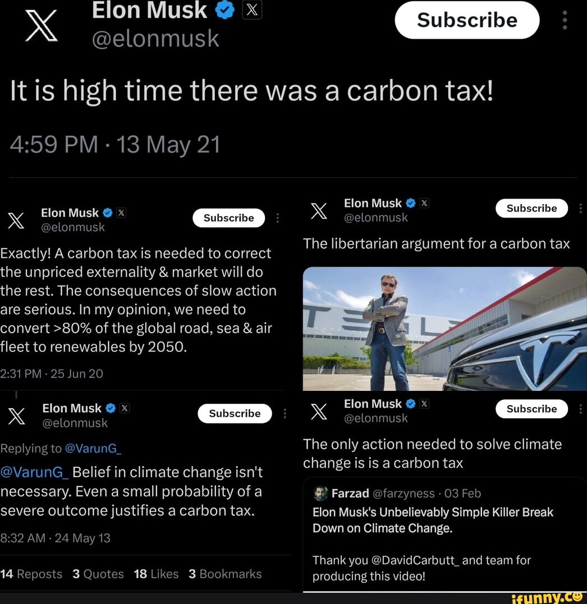
Task: Click Subscribe on the libertarian argument tweet
Action: (x=531, y=209)
